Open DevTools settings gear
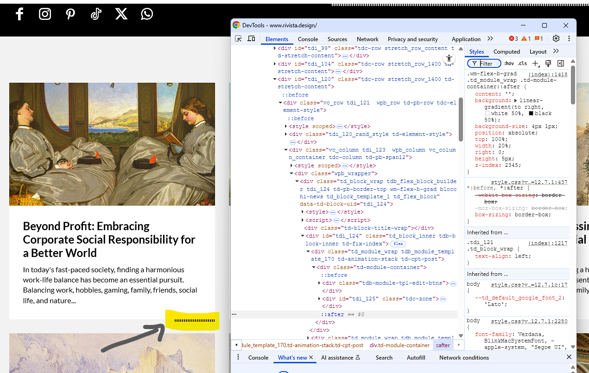The width and height of the screenshot is (589, 373). pyautogui.click(x=556, y=39)
